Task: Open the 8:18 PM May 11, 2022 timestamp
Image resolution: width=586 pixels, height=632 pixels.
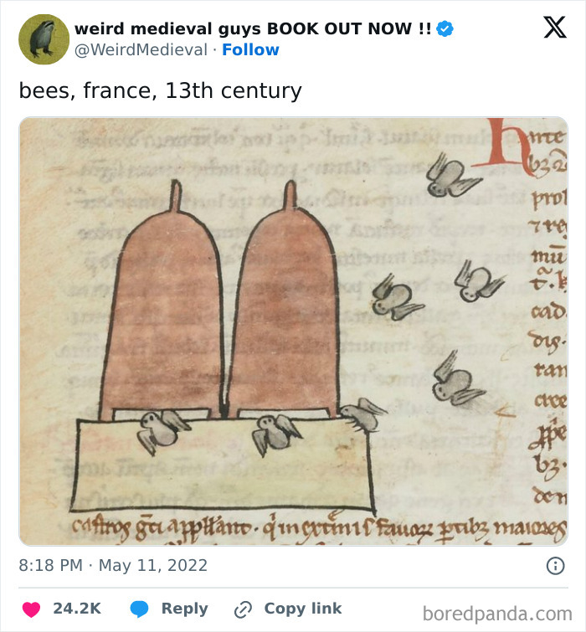Action: tap(113, 566)
